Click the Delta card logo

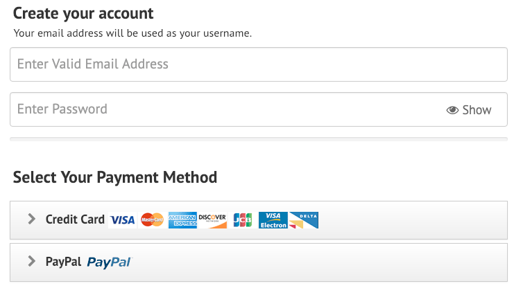(304, 220)
